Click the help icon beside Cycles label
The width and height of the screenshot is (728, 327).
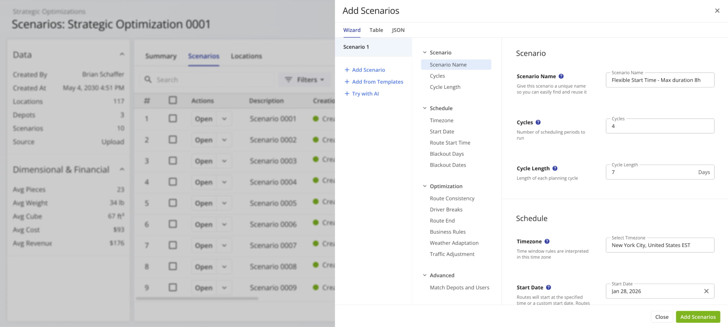[x=538, y=122]
